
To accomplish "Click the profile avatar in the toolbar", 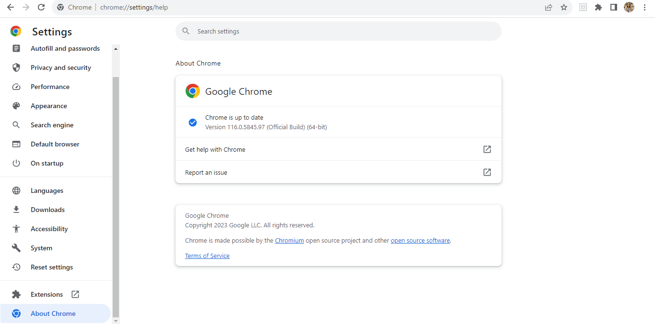I will click(x=629, y=7).
